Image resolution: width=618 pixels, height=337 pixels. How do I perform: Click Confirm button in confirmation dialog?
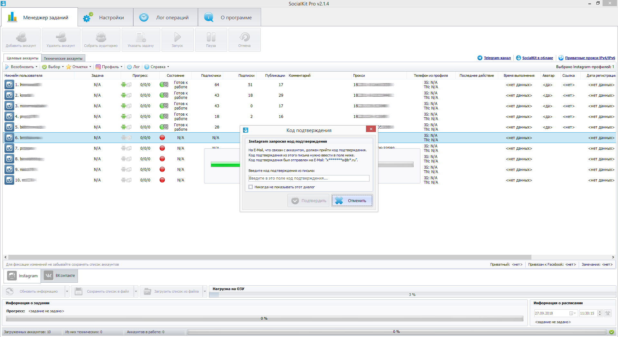point(308,201)
